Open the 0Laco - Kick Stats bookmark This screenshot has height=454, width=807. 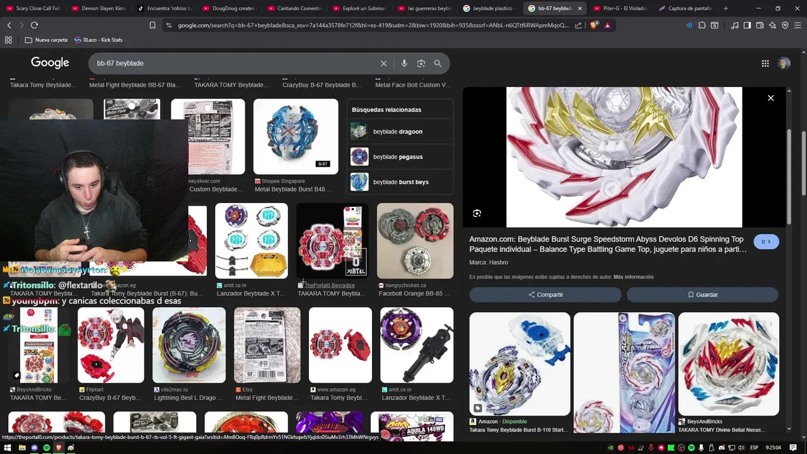[98, 40]
